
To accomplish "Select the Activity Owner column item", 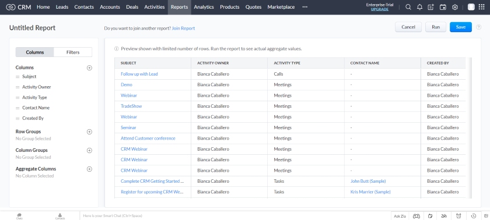I will pyautogui.click(x=37, y=87).
